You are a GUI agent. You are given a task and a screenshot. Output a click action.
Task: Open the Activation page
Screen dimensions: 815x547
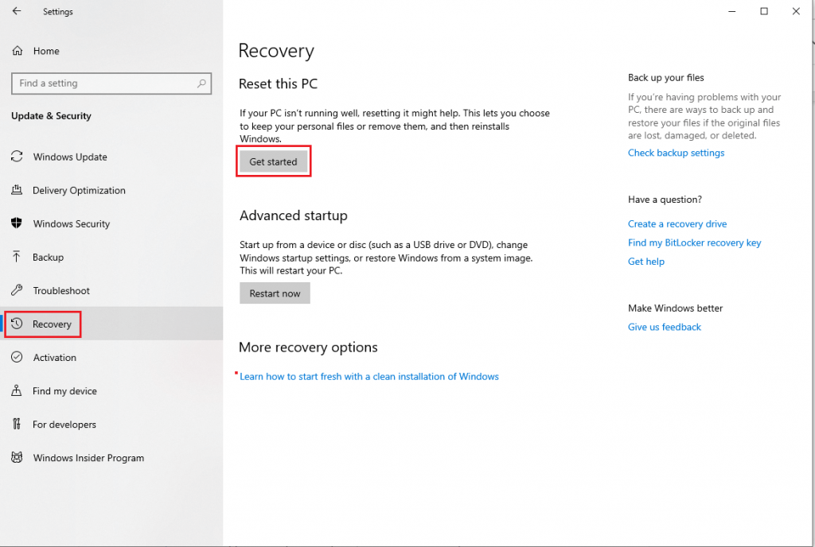click(x=55, y=358)
